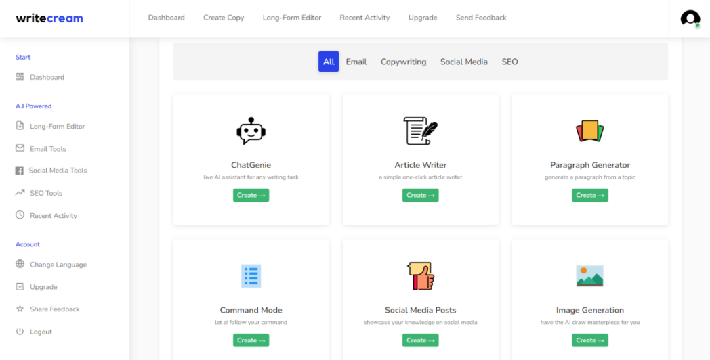Click the Logout power icon
710x360 pixels.
(20, 331)
